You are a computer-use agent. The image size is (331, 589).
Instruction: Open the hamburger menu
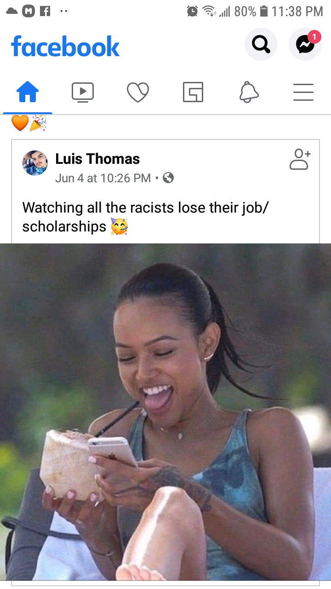[303, 92]
